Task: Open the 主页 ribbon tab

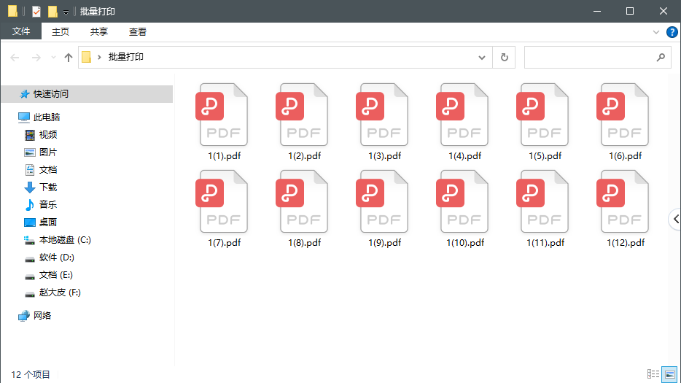Action: pos(61,32)
